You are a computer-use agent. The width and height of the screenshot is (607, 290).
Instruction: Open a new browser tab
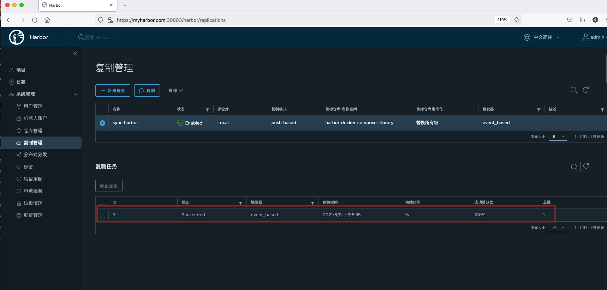[x=125, y=5]
